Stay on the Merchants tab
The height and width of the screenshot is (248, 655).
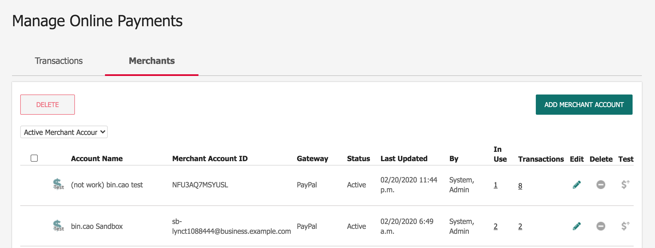click(x=152, y=61)
